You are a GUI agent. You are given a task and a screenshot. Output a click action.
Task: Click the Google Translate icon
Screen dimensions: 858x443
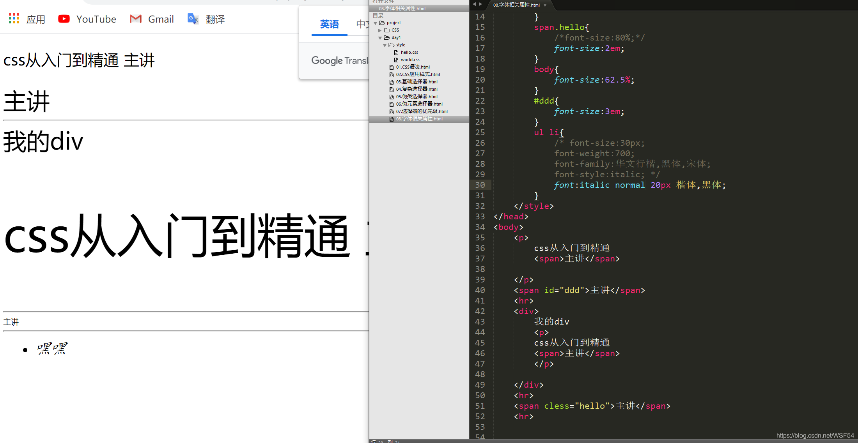[x=192, y=19]
